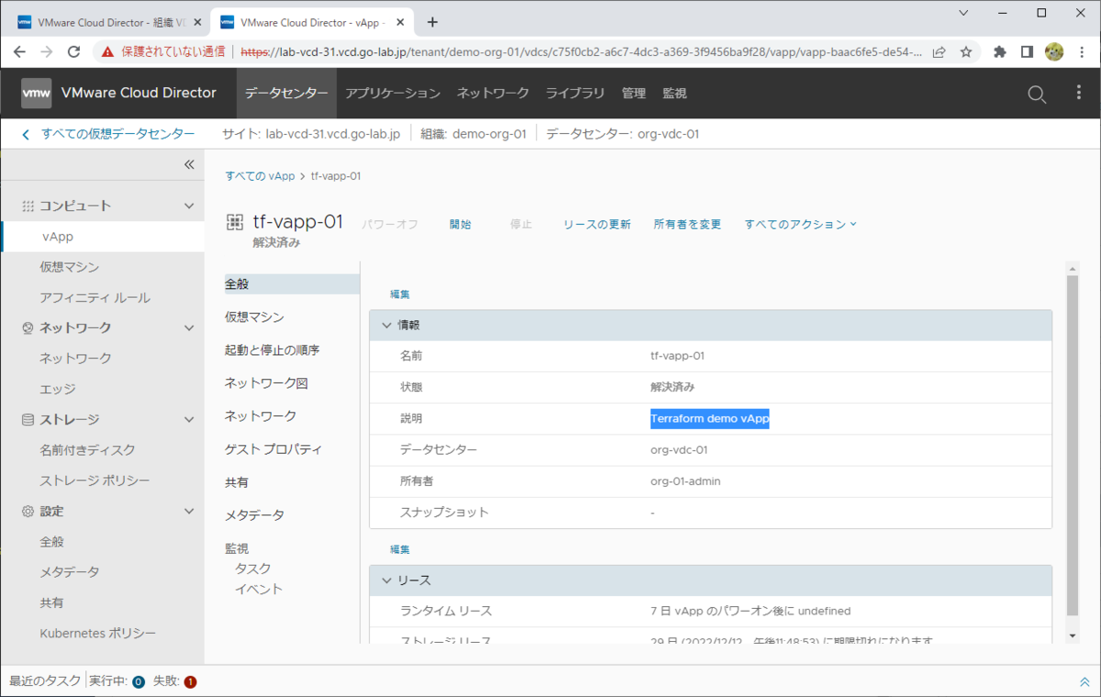This screenshot has width=1101, height=697.
Task: Open the 監視 top menu
Action: point(674,94)
